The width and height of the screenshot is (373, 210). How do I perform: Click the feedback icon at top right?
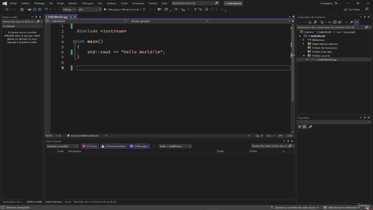click(367, 9)
